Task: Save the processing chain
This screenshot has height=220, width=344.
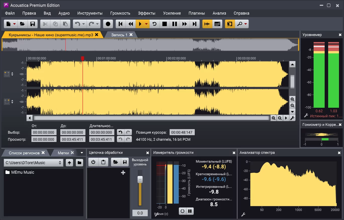Action: coord(125,162)
